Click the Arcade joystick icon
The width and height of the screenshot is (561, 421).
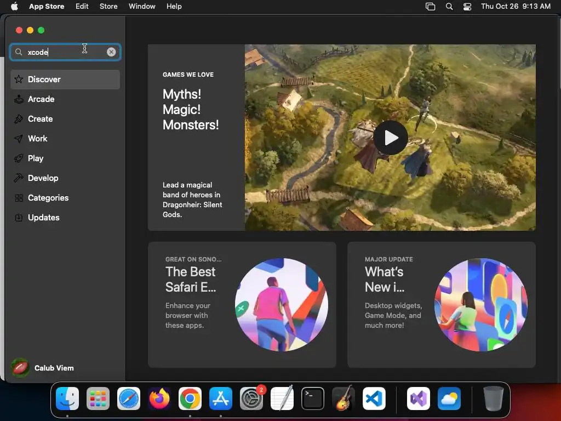[x=19, y=99]
